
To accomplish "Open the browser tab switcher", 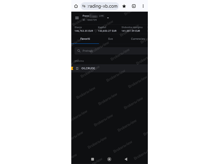I will [134, 6].
